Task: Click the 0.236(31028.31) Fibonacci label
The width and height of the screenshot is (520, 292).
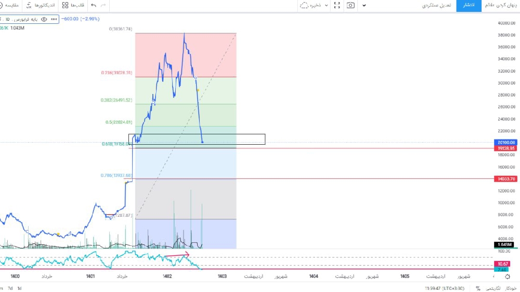Action: [116, 73]
